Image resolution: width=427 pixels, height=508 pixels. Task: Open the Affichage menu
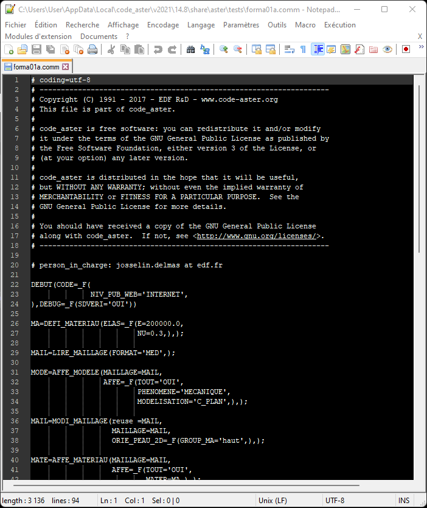(x=123, y=25)
